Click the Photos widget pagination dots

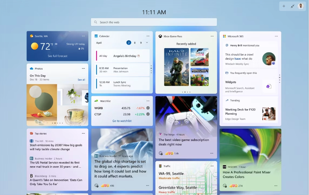click(57, 123)
